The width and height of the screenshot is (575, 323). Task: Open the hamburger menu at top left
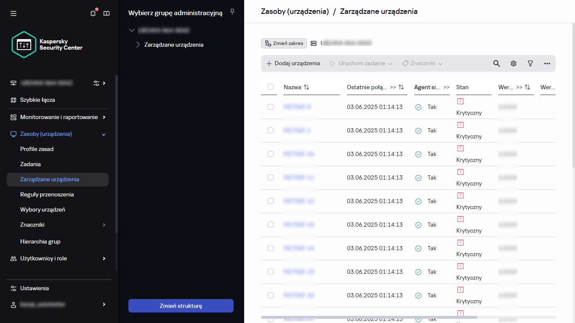click(13, 13)
